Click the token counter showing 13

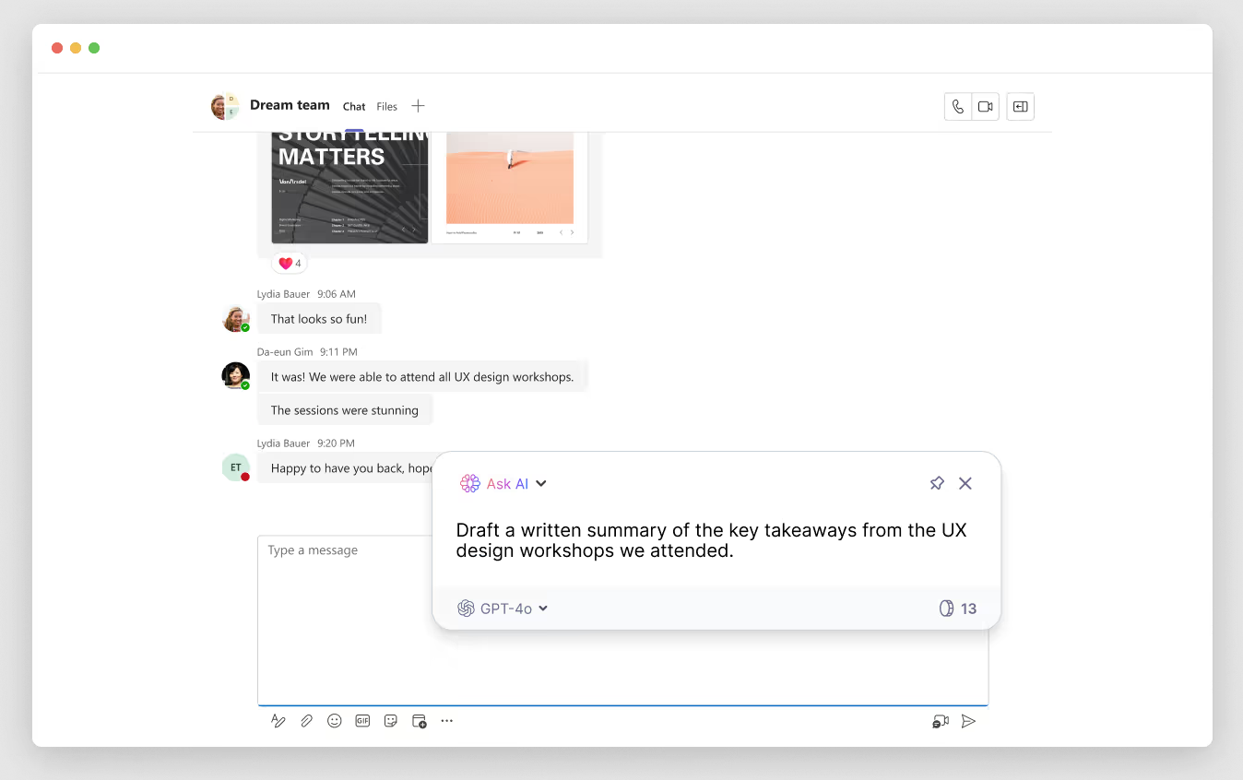[x=957, y=609]
